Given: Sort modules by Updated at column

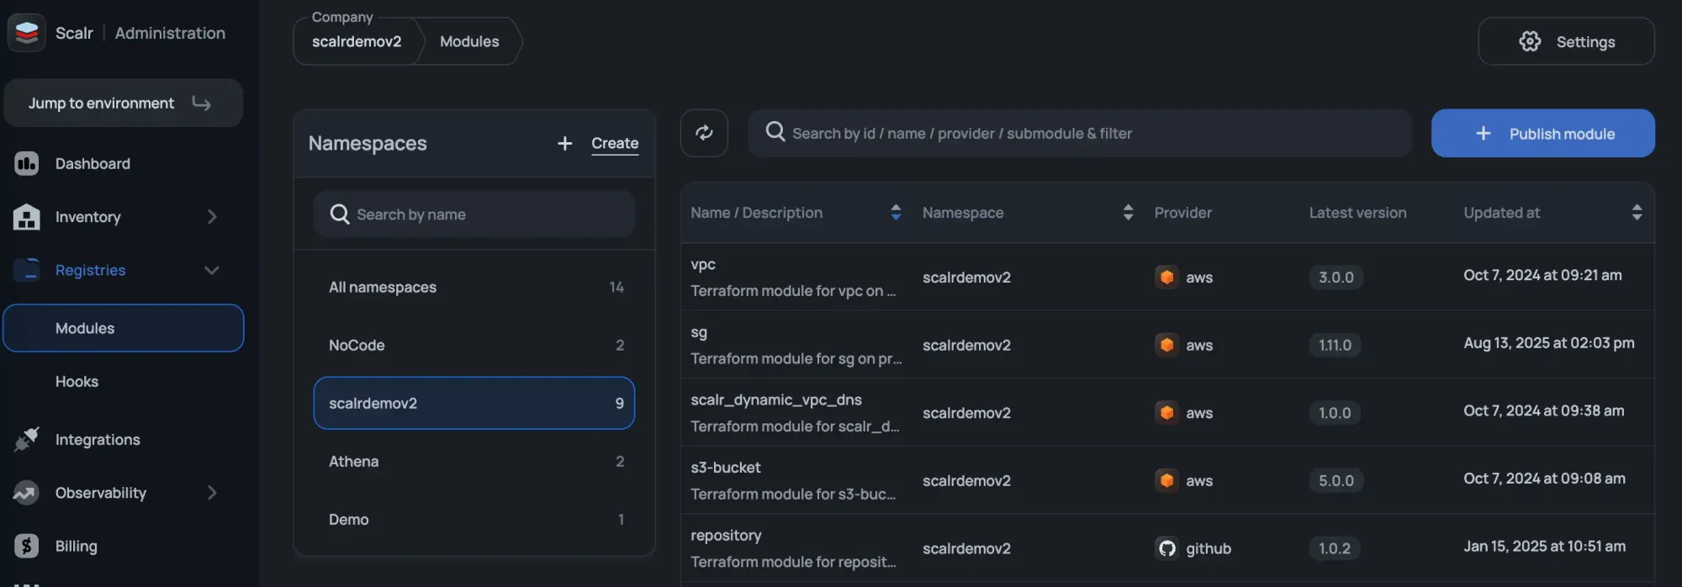Looking at the screenshot, I should [1636, 213].
